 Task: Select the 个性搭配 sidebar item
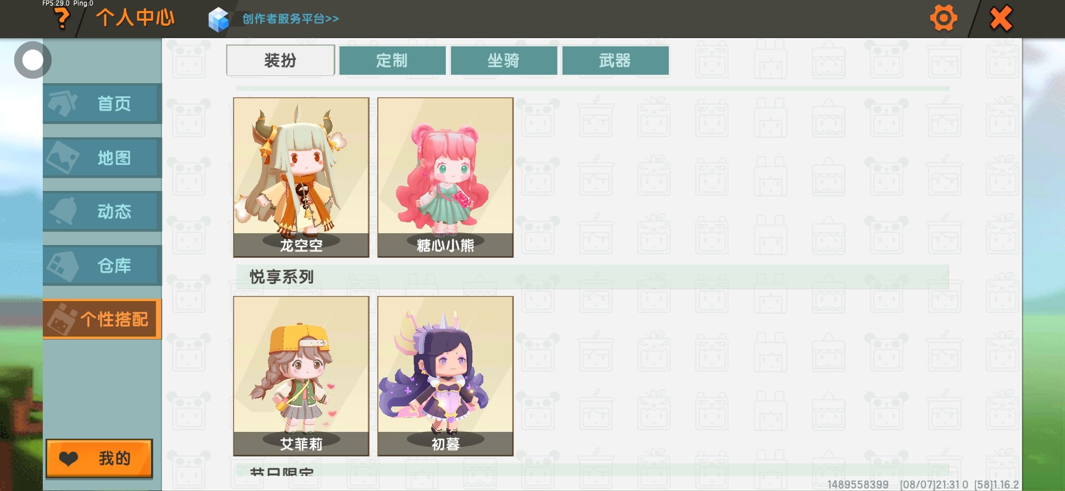(102, 319)
